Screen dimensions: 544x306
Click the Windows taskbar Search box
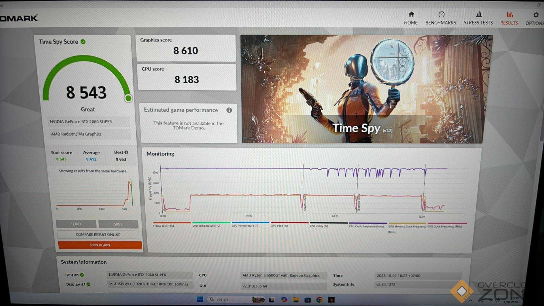(x=222, y=299)
